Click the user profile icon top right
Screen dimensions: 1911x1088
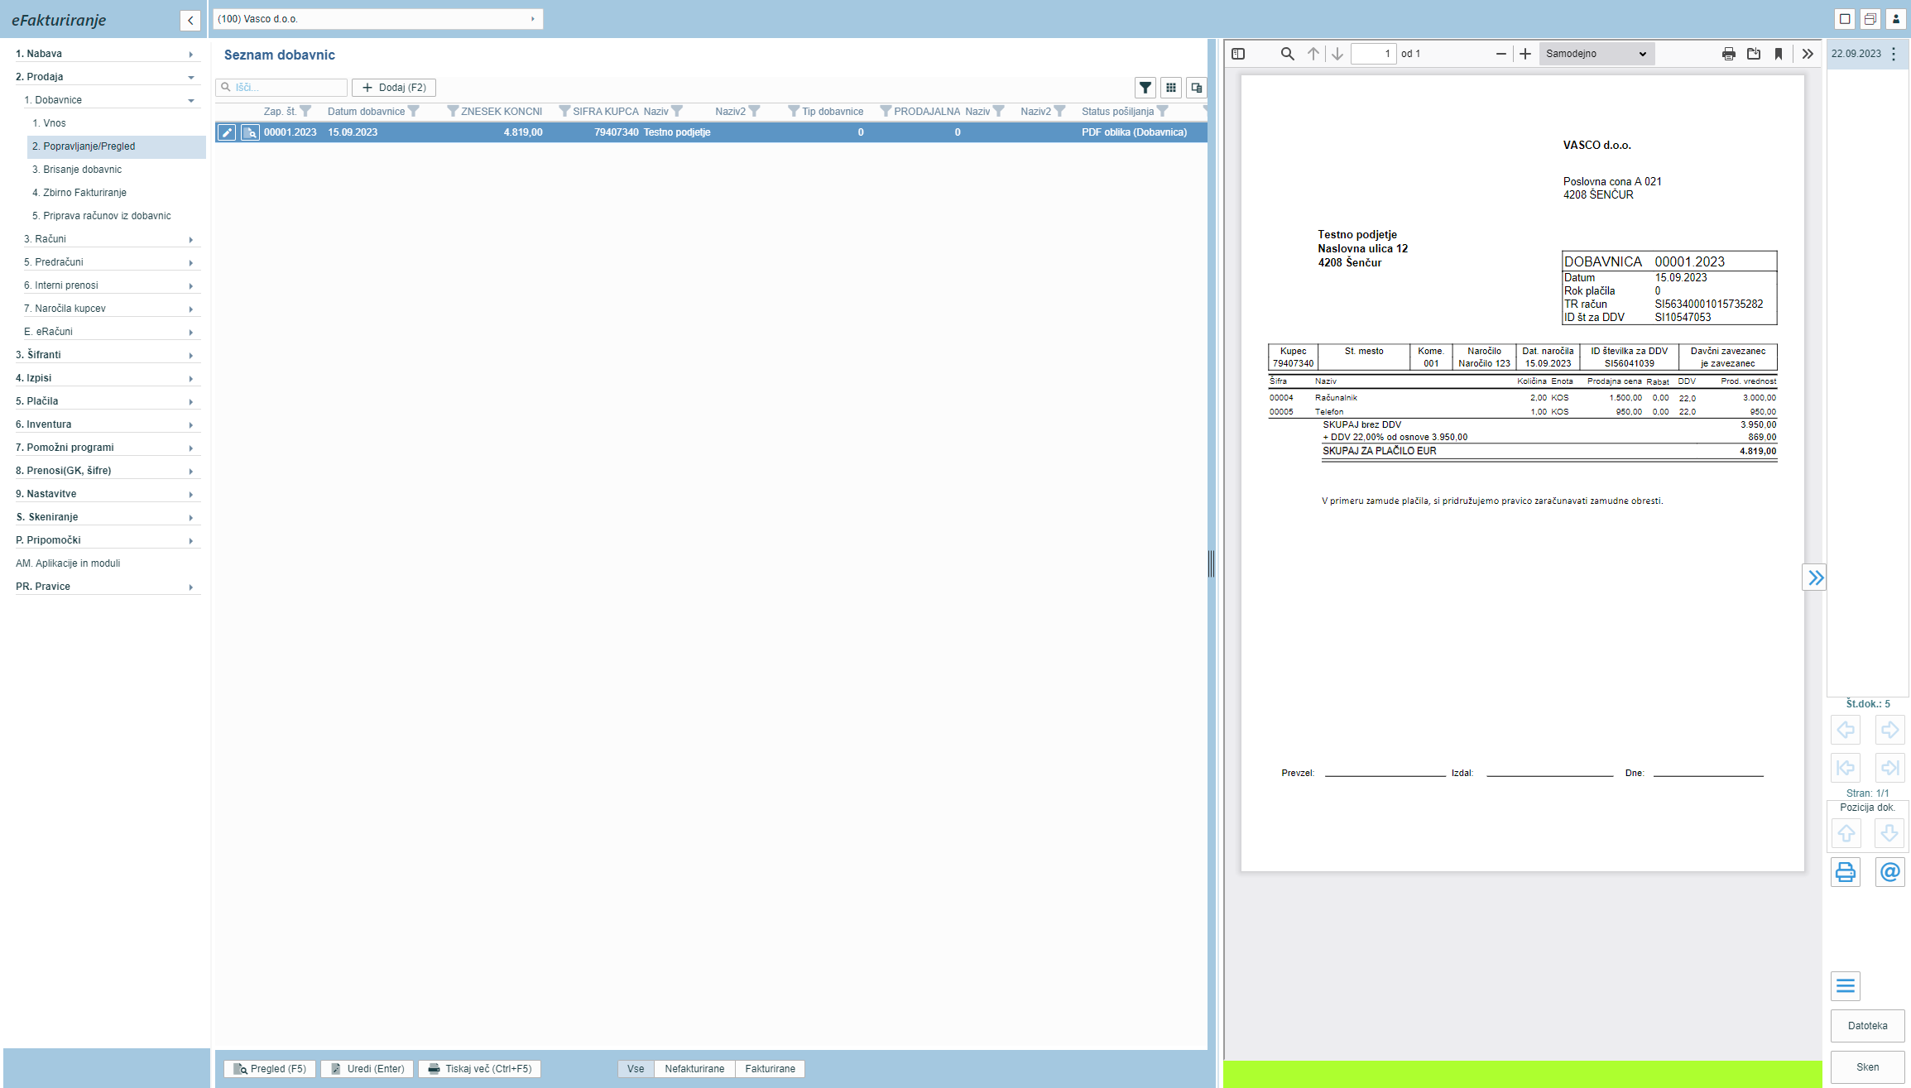pos(1896,19)
